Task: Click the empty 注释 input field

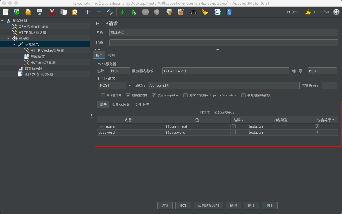Action: point(224,43)
